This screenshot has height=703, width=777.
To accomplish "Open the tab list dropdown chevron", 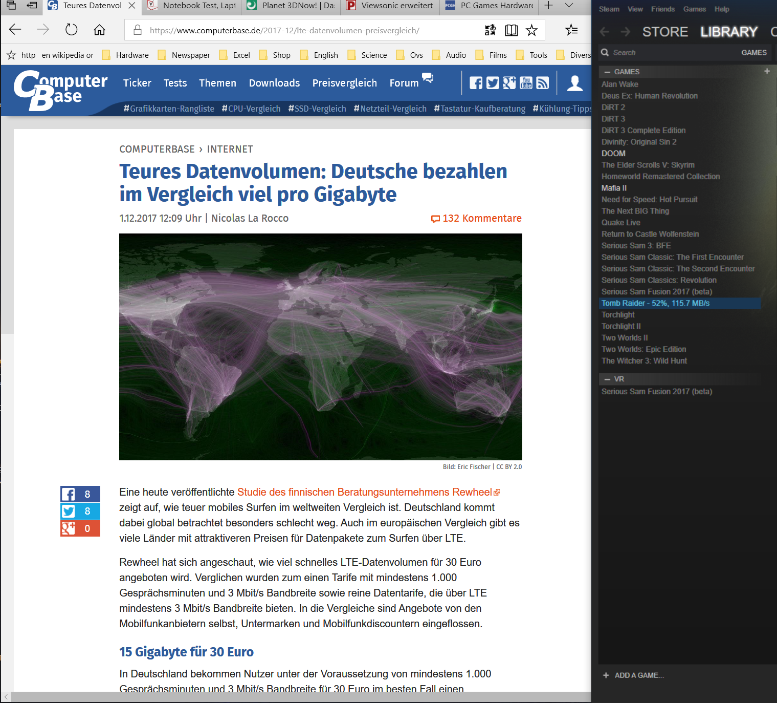I will tap(569, 6).
